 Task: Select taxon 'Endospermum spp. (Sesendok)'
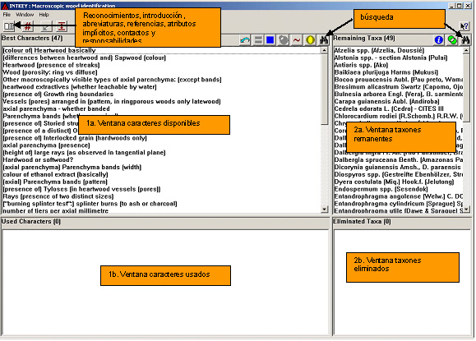[381, 189]
